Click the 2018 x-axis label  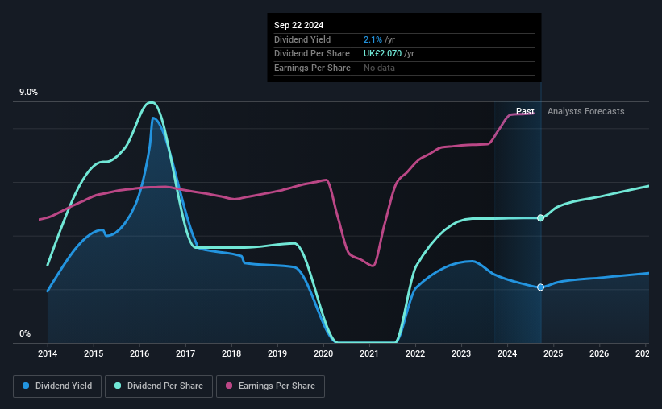[231, 353]
